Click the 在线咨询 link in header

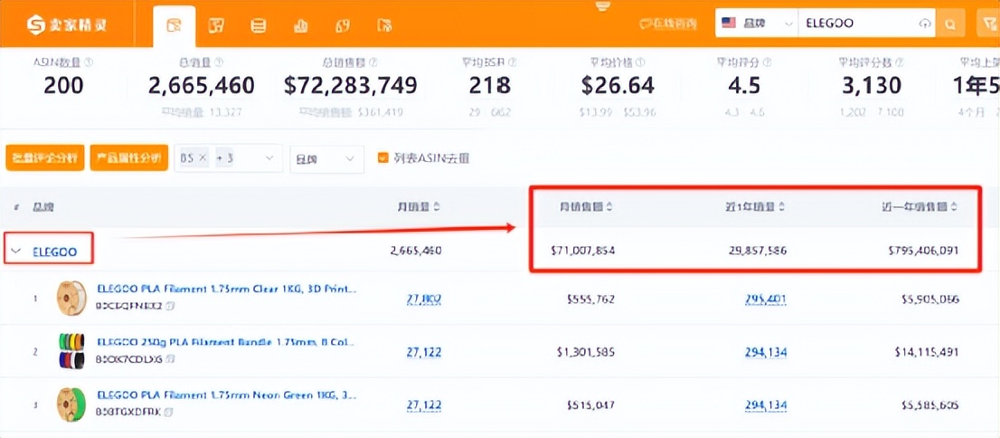pos(668,24)
